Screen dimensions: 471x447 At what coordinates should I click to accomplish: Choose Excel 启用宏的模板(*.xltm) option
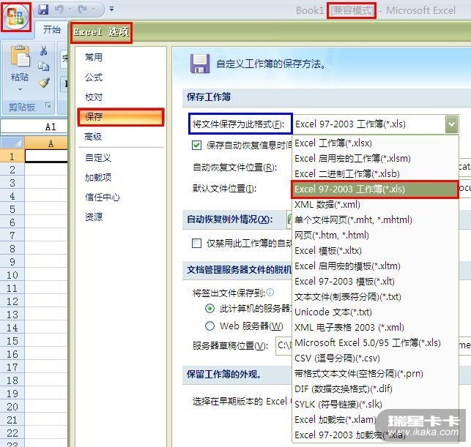click(x=375, y=266)
